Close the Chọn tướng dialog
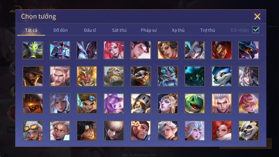 pos(257,16)
